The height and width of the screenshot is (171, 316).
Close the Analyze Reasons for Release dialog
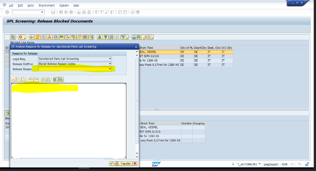(x=136, y=47)
